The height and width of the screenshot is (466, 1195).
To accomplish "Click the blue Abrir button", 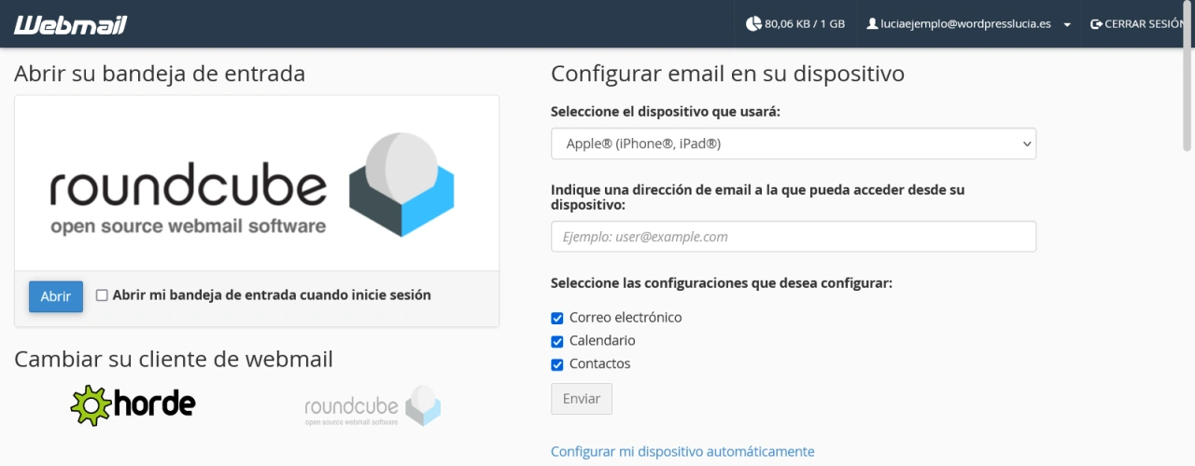I will [x=56, y=296].
